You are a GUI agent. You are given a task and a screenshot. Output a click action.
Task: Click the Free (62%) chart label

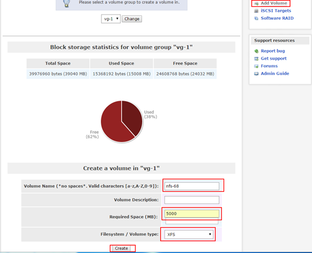(x=92, y=134)
